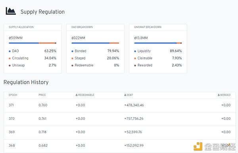Click the brown Rewarded legend dot
The width and height of the screenshot is (238, 153).
pos(135,65)
